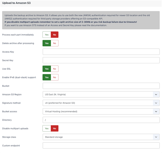Click into the Bucket text field
This screenshot has width=162, height=153.
[x=101, y=86]
